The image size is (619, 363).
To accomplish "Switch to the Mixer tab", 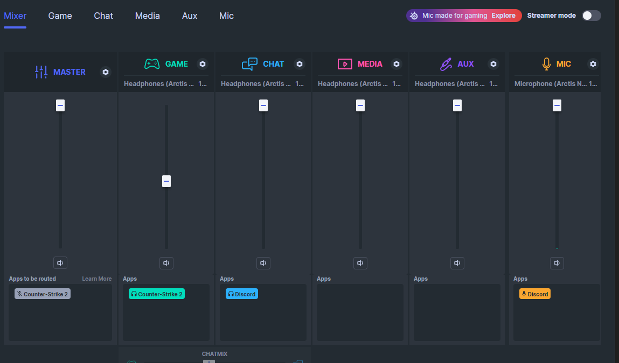I will (15, 16).
